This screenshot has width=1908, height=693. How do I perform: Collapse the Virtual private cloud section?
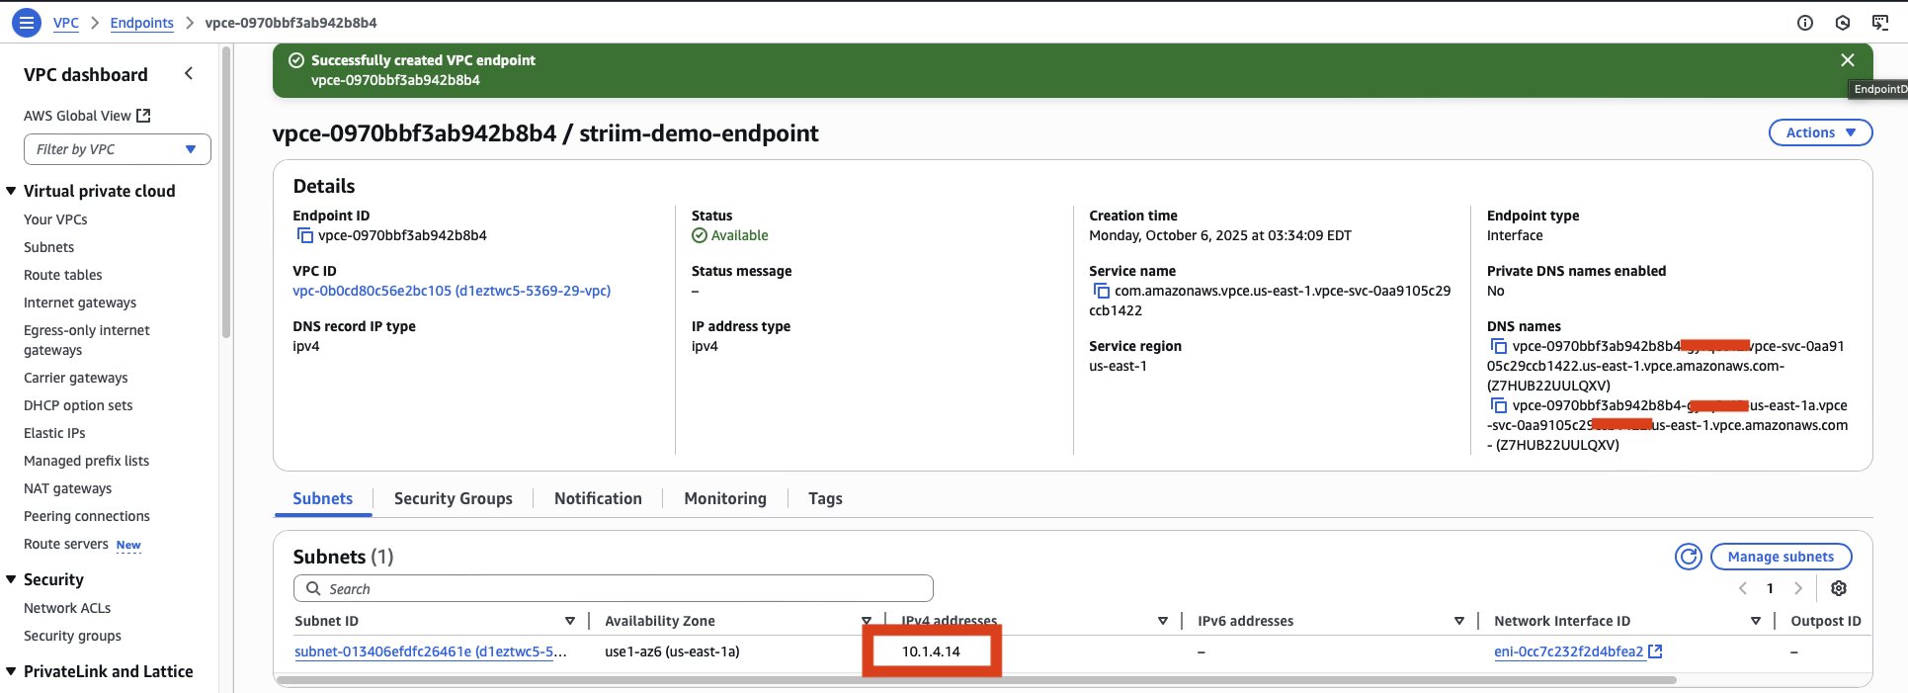tap(11, 192)
